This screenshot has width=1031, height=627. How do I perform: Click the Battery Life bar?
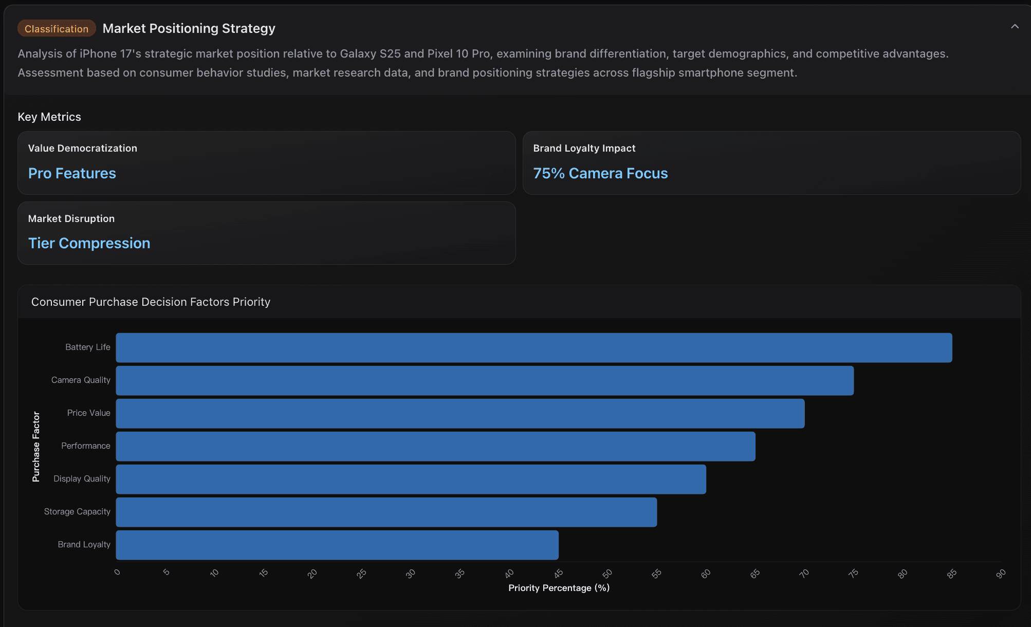click(x=534, y=348)
